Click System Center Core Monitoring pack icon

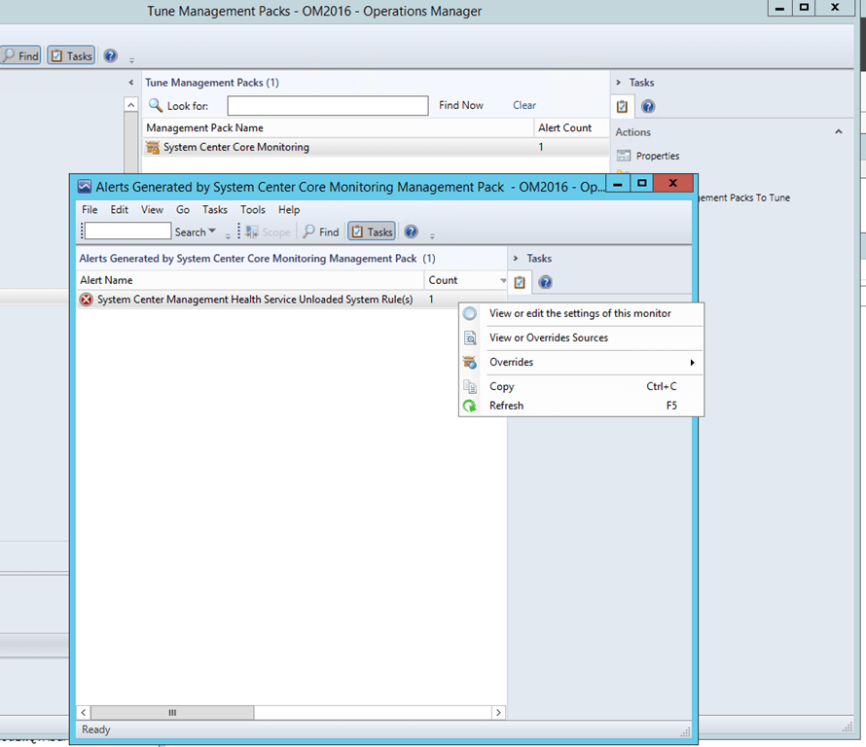pos(153,148)
